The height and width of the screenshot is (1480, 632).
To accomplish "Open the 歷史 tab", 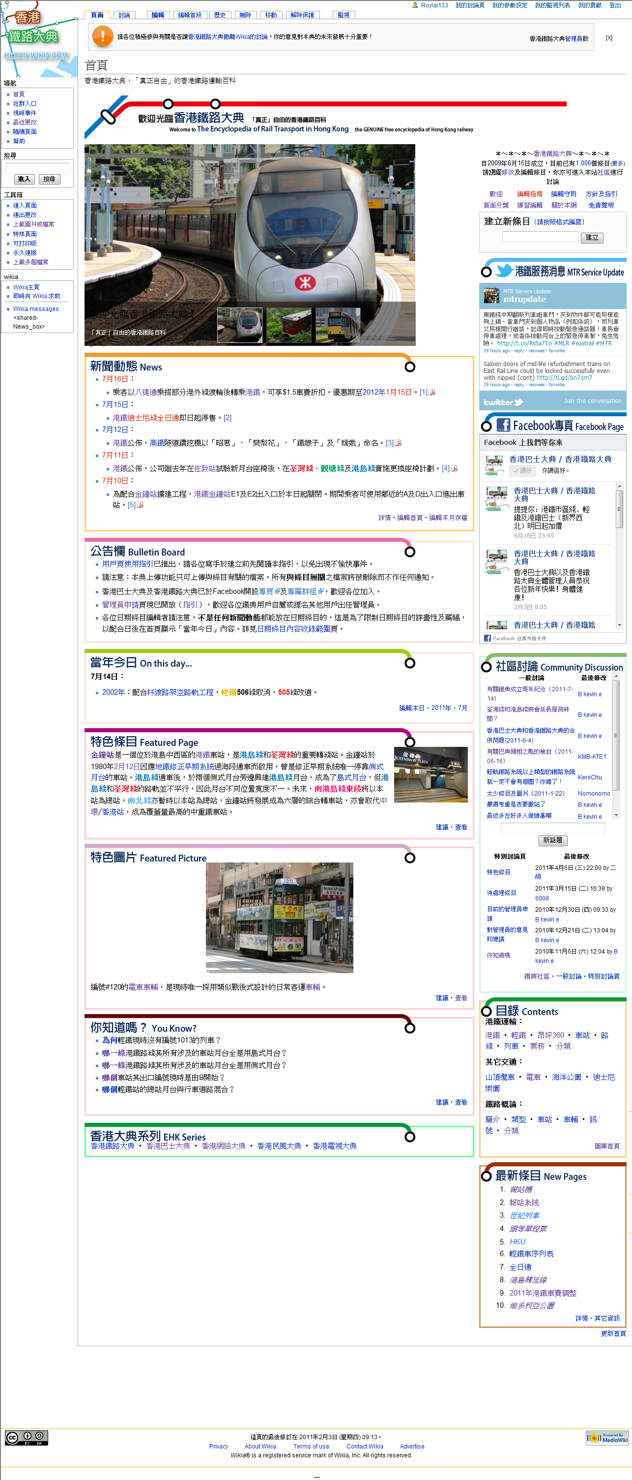I will click(220, 16).
